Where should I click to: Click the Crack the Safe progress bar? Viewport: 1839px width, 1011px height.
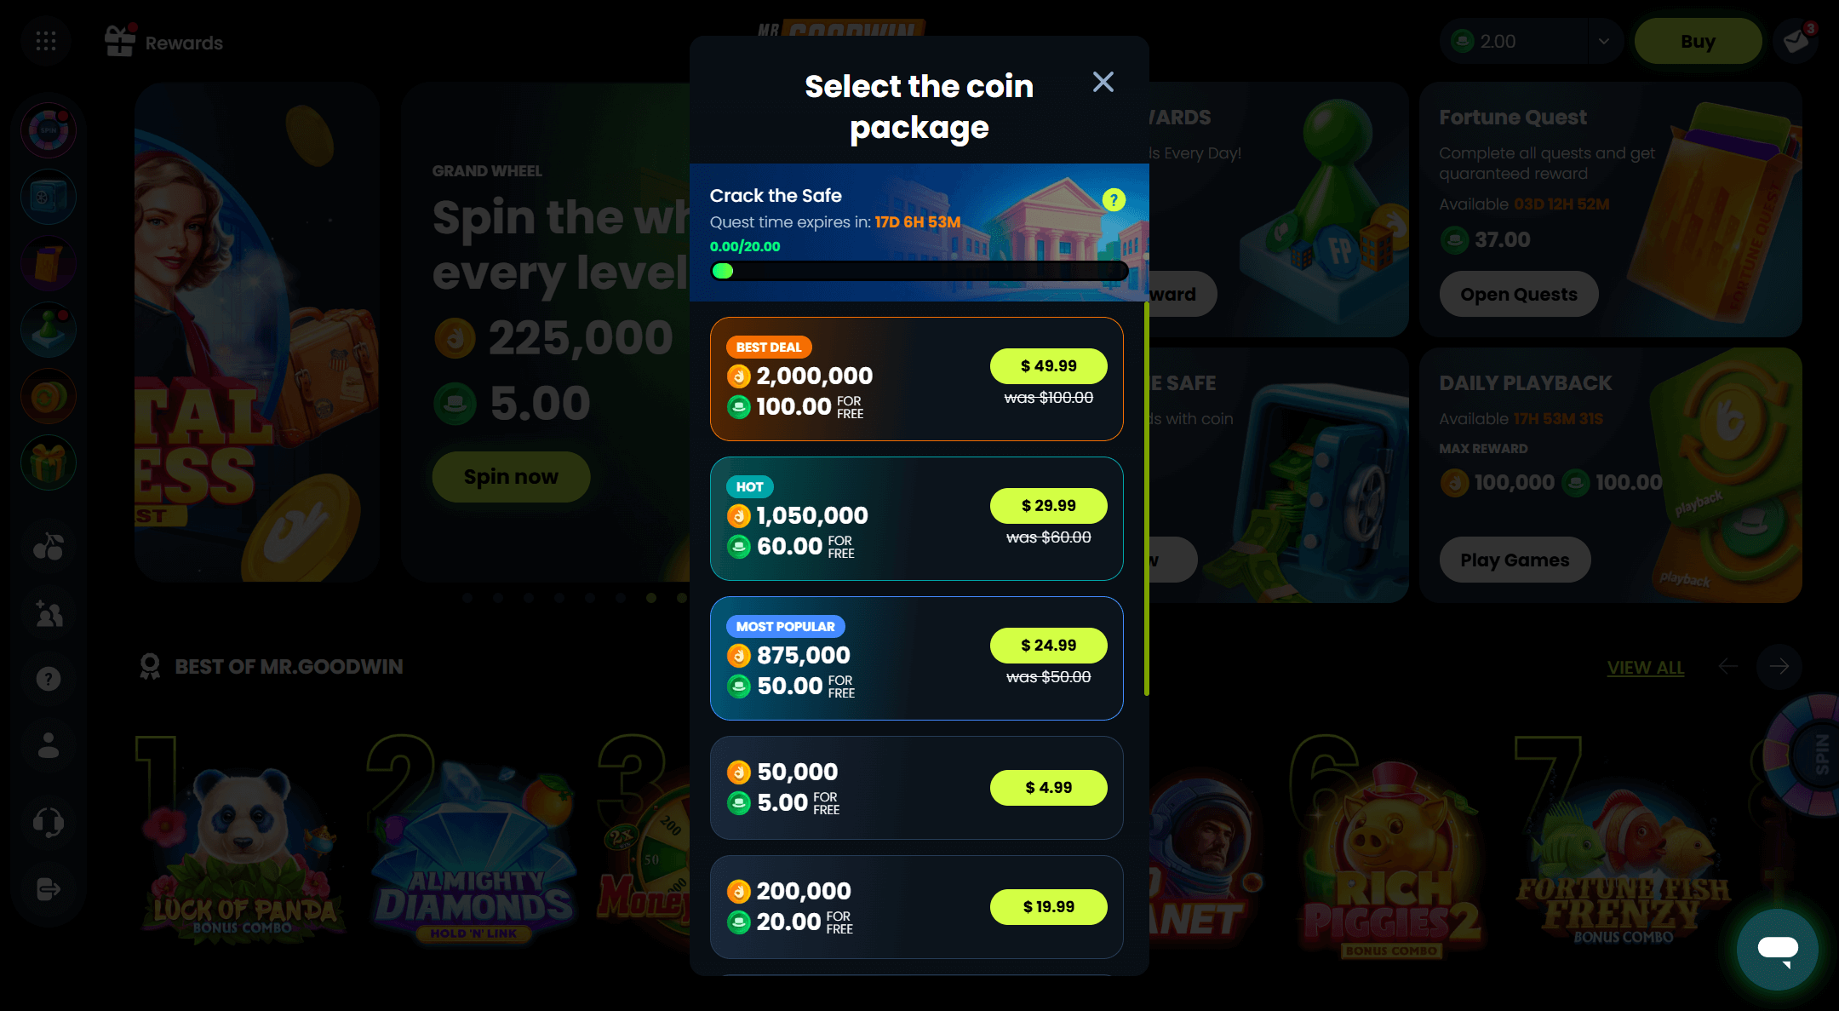919,271
